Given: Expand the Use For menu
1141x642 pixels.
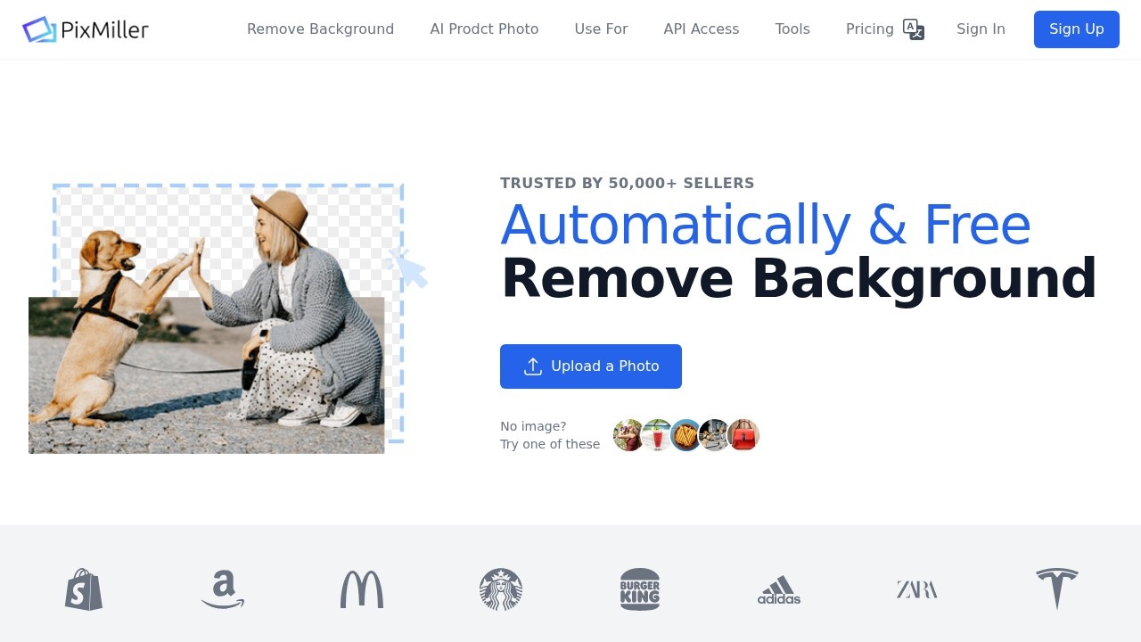Looking at the screenshot, I should [601, 29].
